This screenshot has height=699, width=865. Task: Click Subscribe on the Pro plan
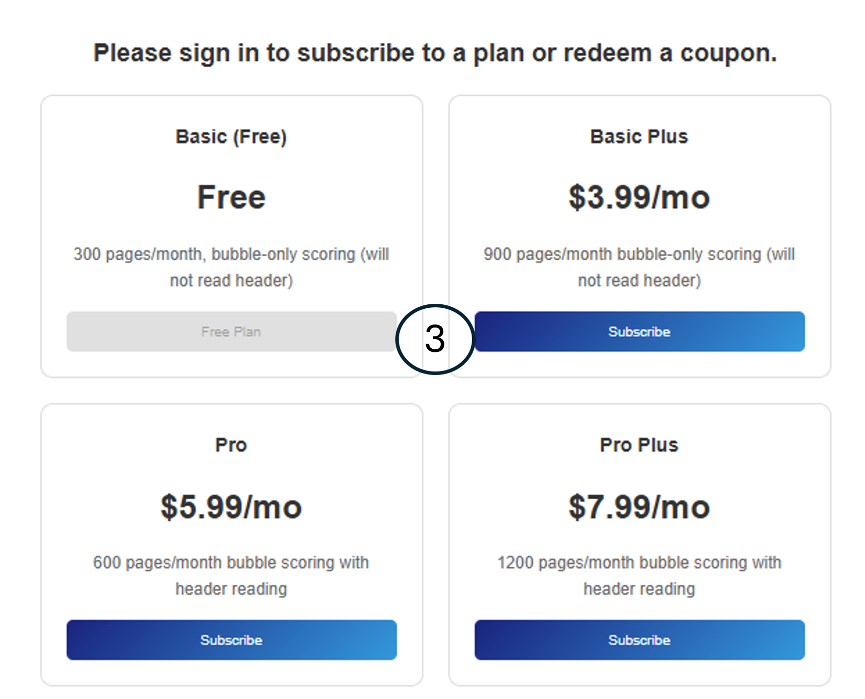[x=232, y=640]
